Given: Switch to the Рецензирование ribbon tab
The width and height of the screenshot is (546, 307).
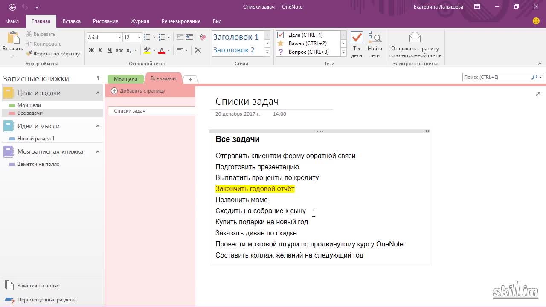Looking at the screenshot, I should click(181, 21).
